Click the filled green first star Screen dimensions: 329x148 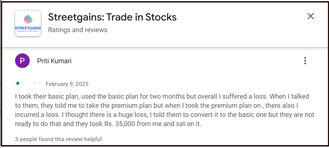(x=18, y=84)
